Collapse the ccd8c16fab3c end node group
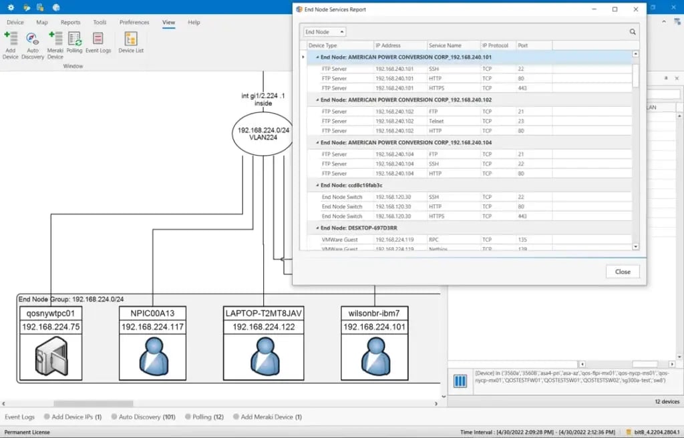This screenshot has height=438, width=684. [x=317, y=185]
